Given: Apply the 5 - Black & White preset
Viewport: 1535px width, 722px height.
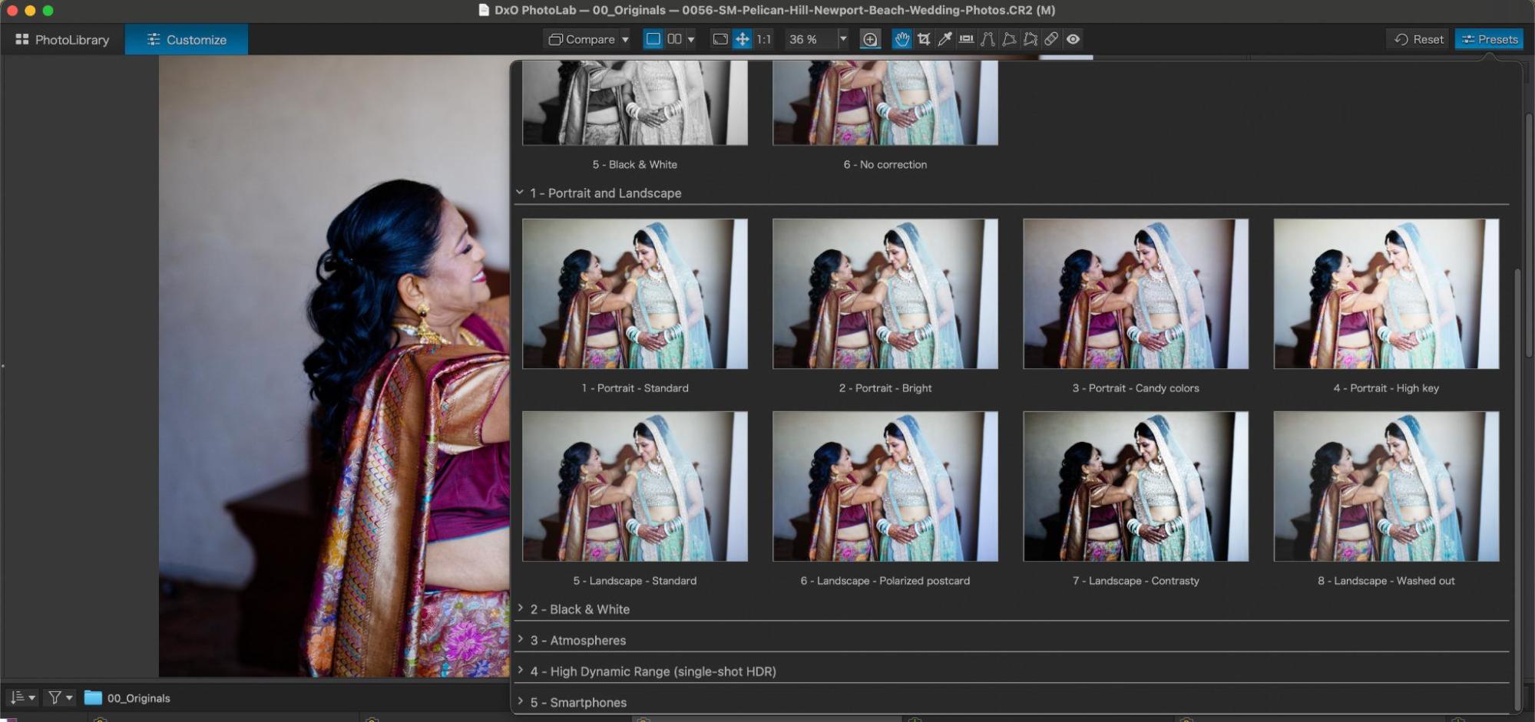Looking at the screenshot, I should pyautogui.click(x=635, y=104).
